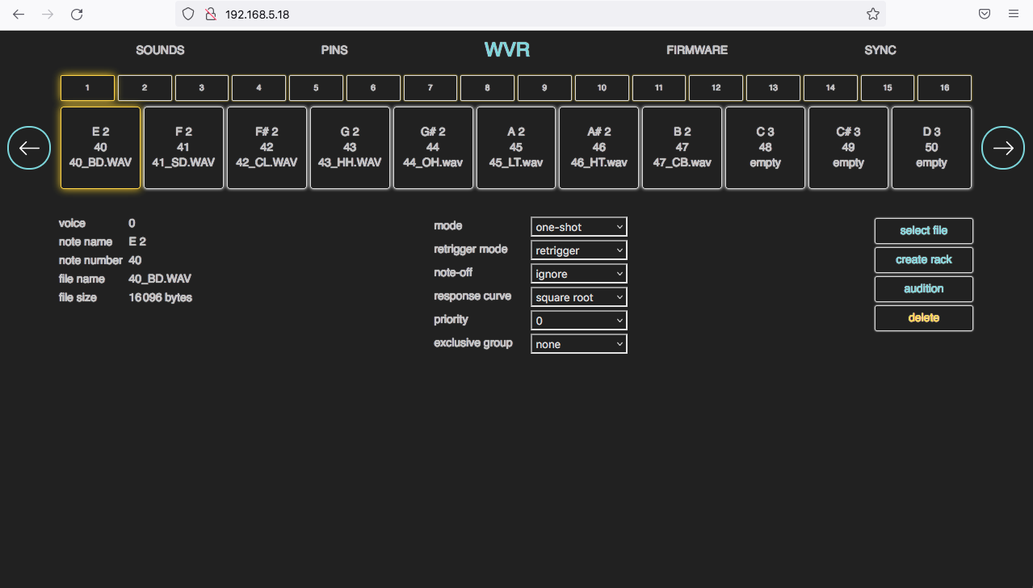The image size is (1033, 588).
Task: Open the SOUNDS tab
Action: pos(160,50)
